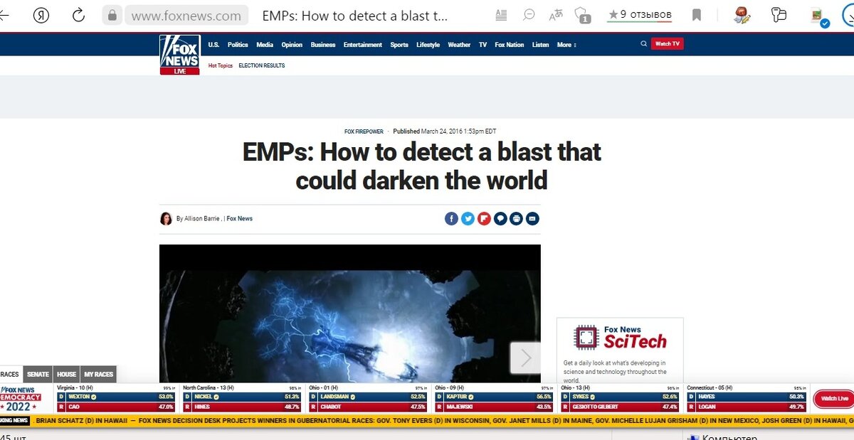Screen dimensions: 854x440
Task: Open the article comments icon
Action: 500,219
